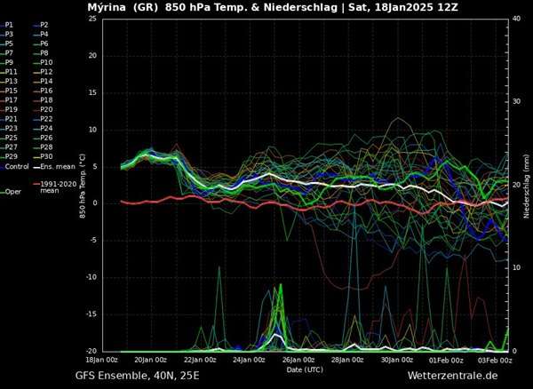
Task: Click the P29 legend entry
Action: 11,156
